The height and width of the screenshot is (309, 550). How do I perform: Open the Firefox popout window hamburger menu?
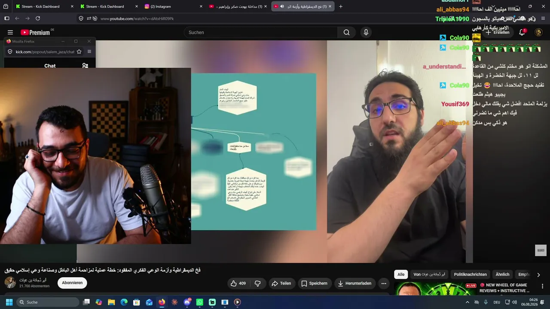(x=89, y=51)
